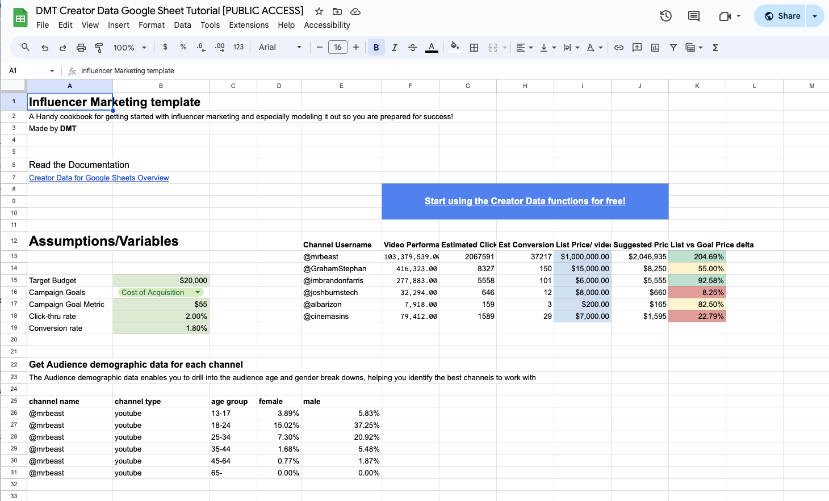Toggle bold formatting
Viewport: 829px width, 501px height.
tap(376, 48)
